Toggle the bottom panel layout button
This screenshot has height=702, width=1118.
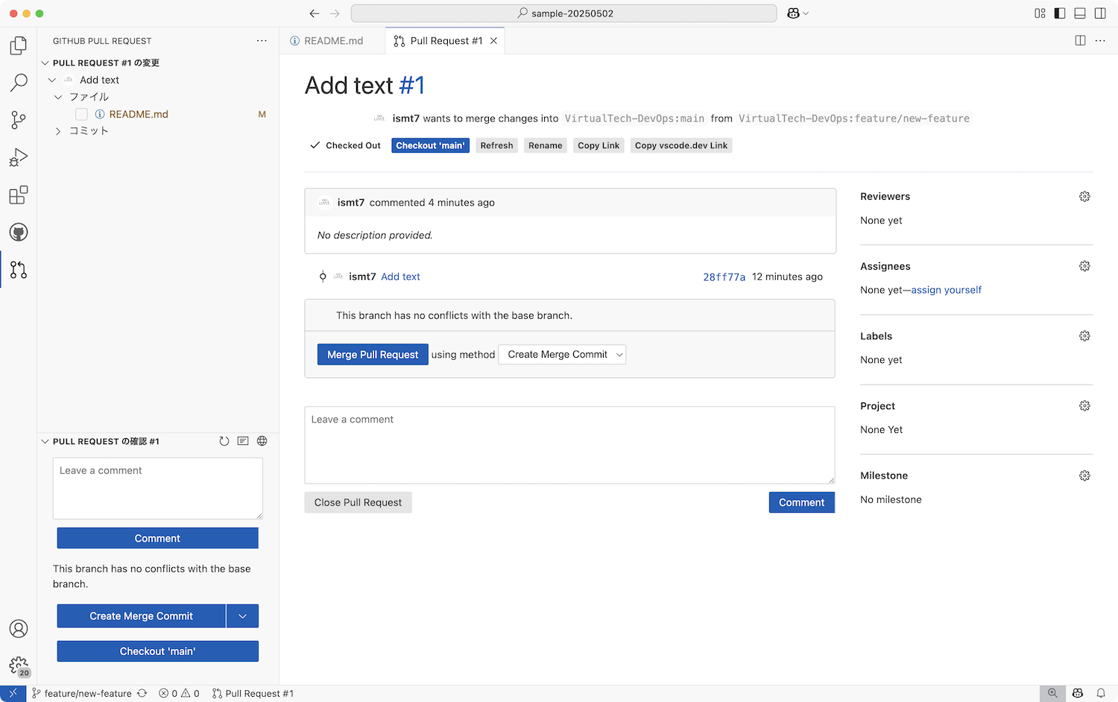point(1080,13)
